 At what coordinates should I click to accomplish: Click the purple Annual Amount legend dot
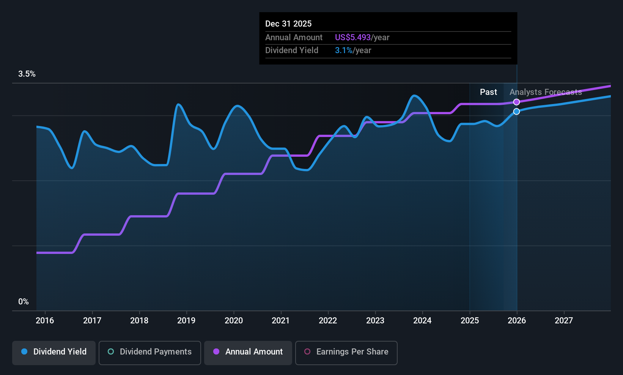pos(216,351)
